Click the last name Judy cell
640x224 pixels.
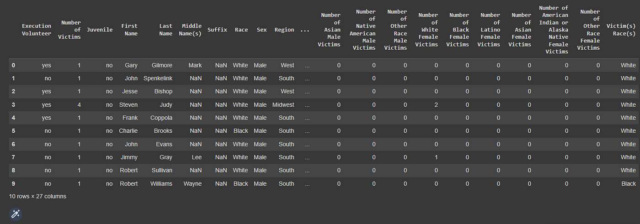pyautogui.click(x=165, y=104)
